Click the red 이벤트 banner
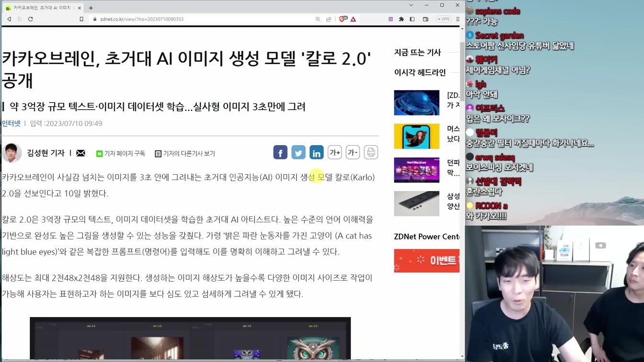This screenshot has width=644, height=362. coord(426,260)
